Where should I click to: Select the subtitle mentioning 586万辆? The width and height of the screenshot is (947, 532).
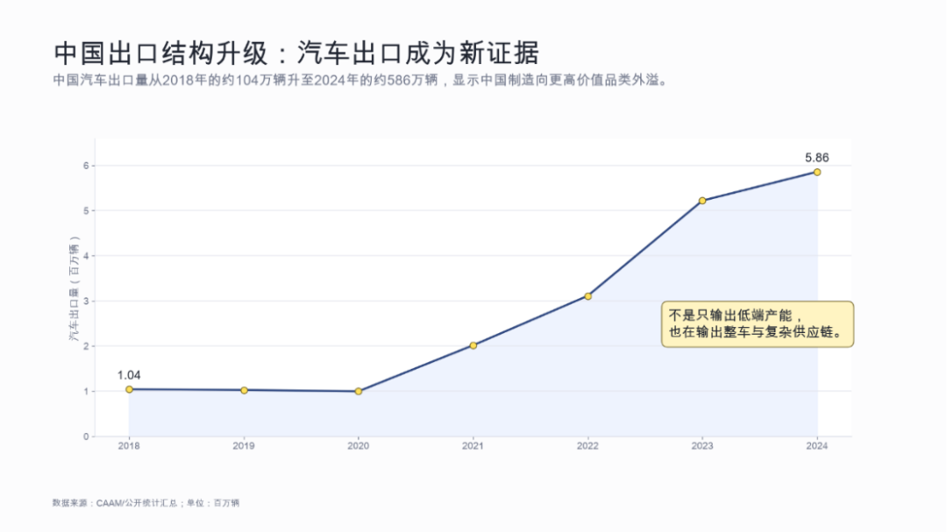point(362,81)
